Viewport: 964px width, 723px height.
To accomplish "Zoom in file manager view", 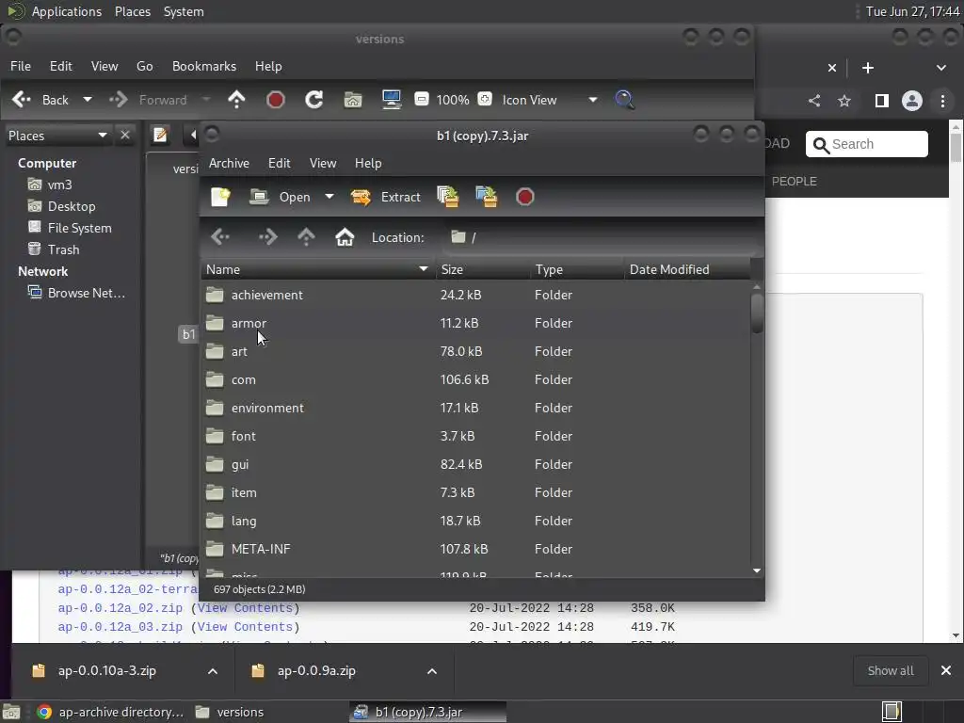I will [485, 99].
